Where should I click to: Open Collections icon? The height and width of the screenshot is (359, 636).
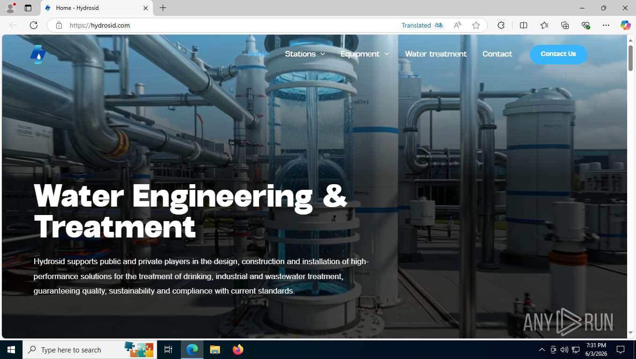pos(565,25)
